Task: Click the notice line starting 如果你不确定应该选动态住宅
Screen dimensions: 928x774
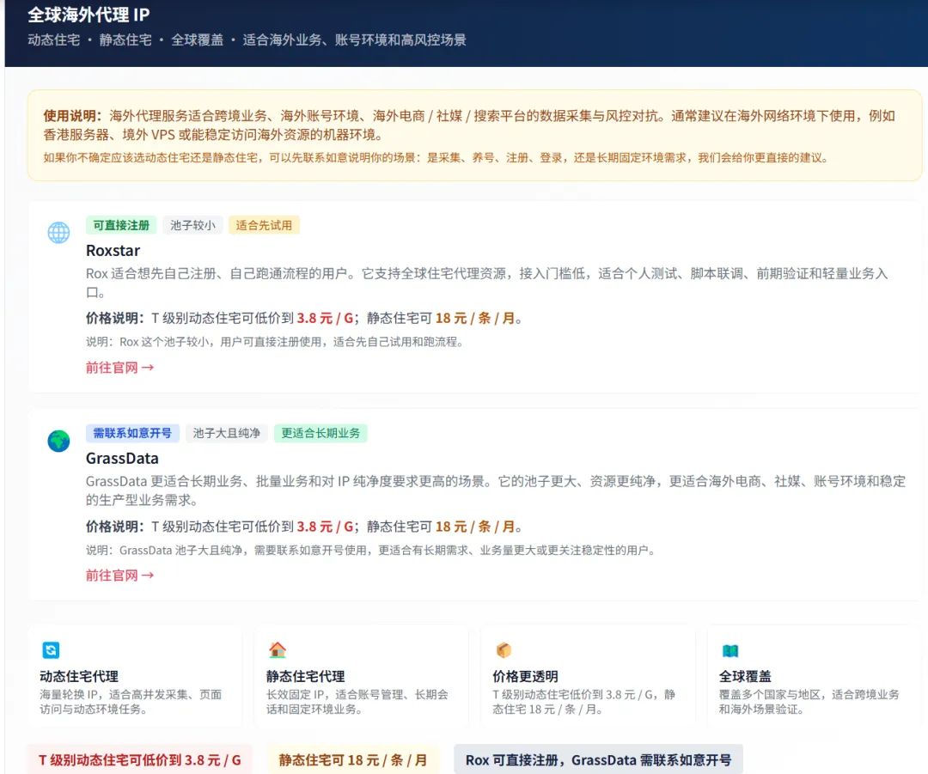Action: [437, 158]
